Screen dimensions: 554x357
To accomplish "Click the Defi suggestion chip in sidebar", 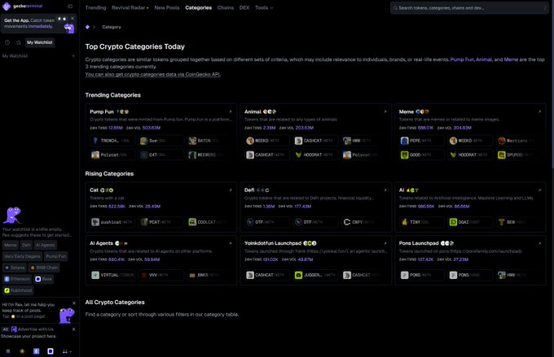I will click(26, 245).
